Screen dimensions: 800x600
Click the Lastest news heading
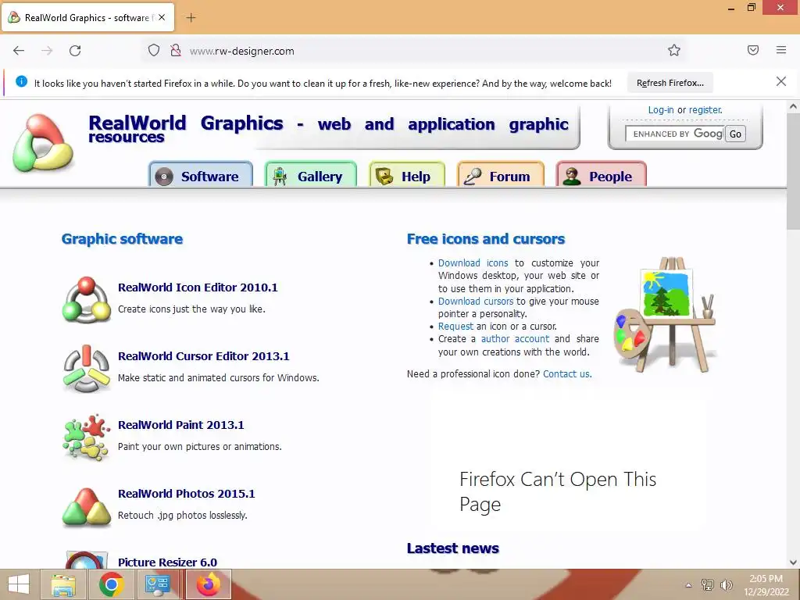[452, 548]
